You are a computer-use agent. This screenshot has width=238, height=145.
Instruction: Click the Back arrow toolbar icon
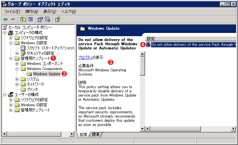click(x=5, y=19)
